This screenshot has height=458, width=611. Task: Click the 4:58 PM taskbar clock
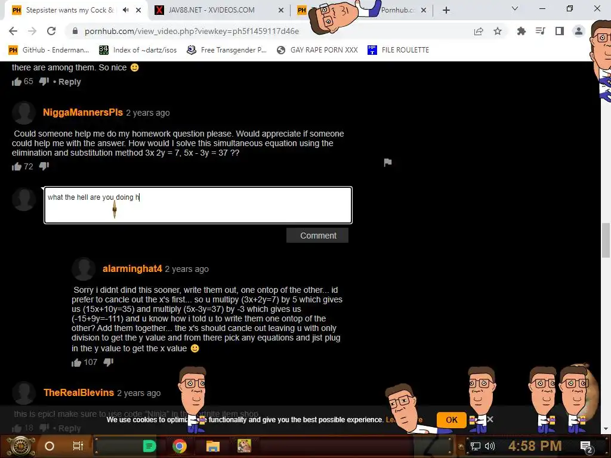(x=535, y=446)
